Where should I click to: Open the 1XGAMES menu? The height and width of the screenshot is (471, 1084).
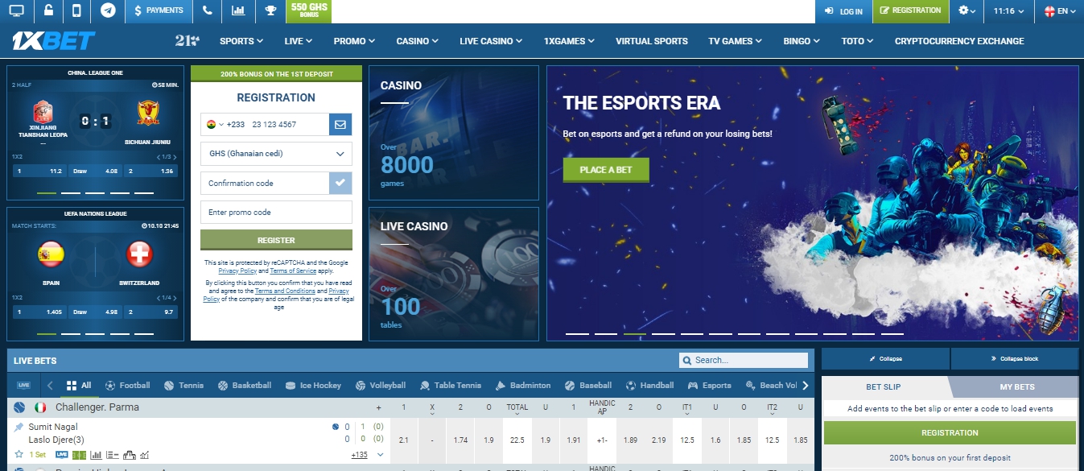pos(569,41)
